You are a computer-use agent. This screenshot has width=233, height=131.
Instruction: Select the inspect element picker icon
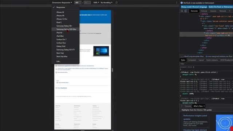coord(182,11)
